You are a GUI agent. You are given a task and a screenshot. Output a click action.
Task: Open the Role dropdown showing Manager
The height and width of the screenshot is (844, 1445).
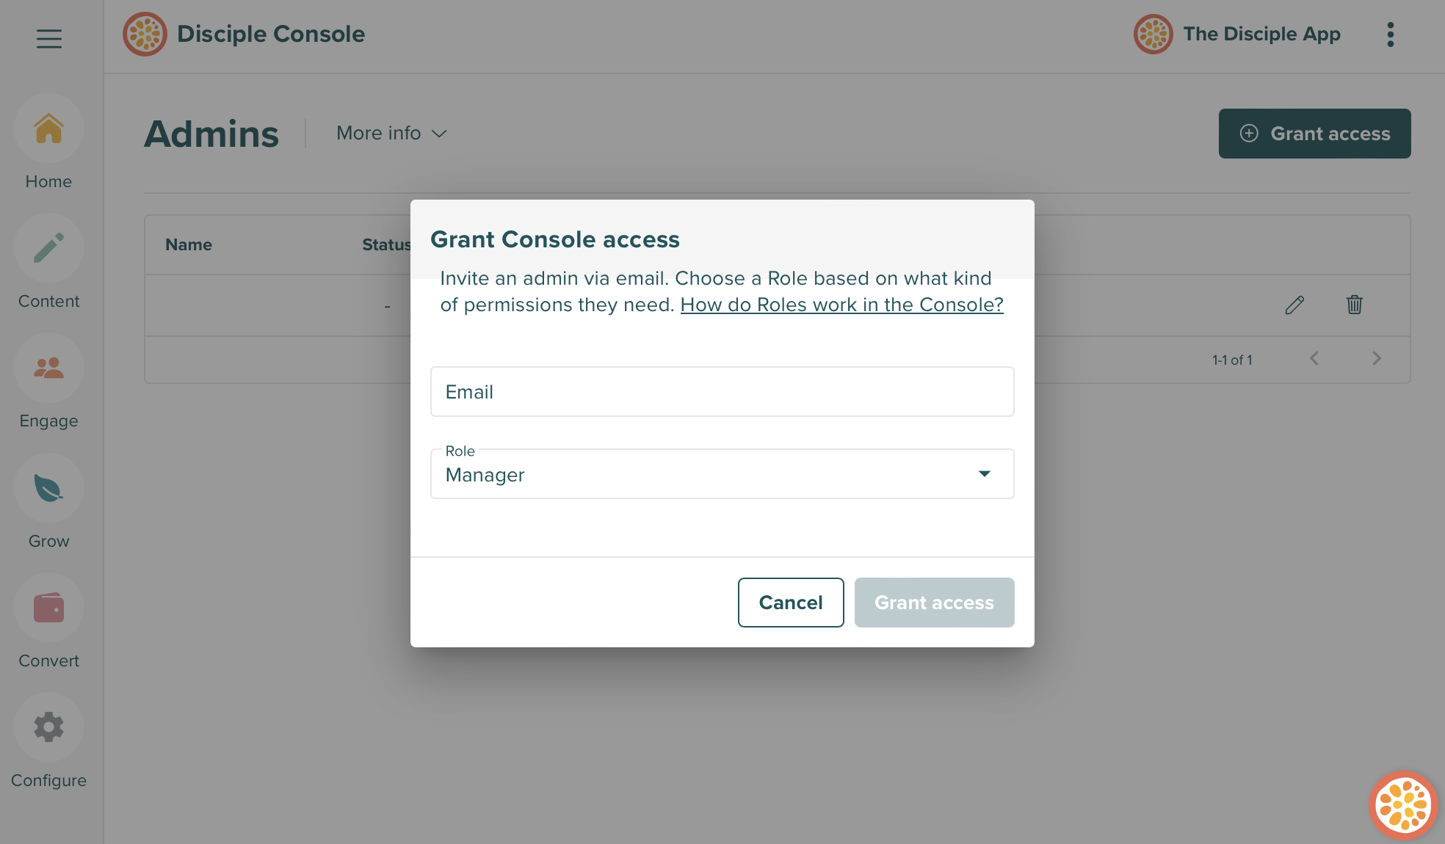722,474
